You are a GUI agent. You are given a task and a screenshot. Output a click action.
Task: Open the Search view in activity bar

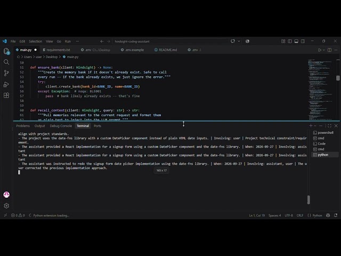point(6,62)
